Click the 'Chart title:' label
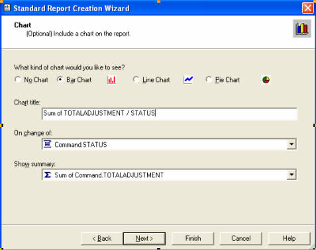This screenshot has width=316, height=250. 27,103
